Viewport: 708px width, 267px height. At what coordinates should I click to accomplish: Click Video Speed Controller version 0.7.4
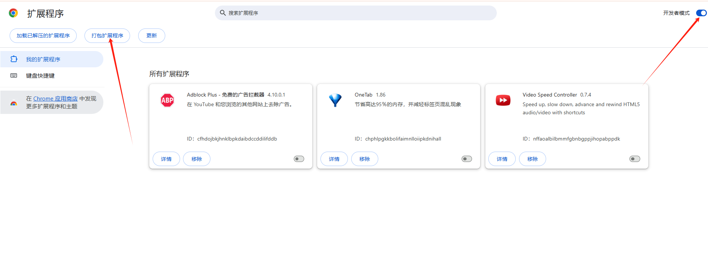pyautogui.click(x=586, y=95)
